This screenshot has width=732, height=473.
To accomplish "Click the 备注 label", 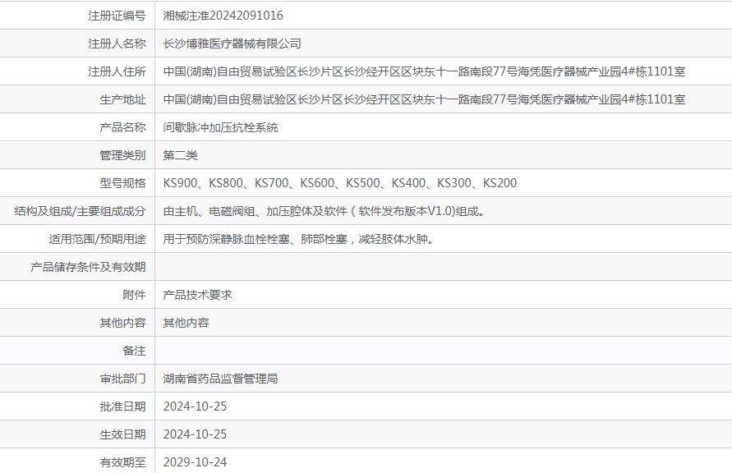I will [x=134, y=351].
